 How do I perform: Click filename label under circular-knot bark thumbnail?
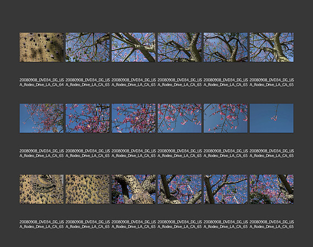[42, 224]
